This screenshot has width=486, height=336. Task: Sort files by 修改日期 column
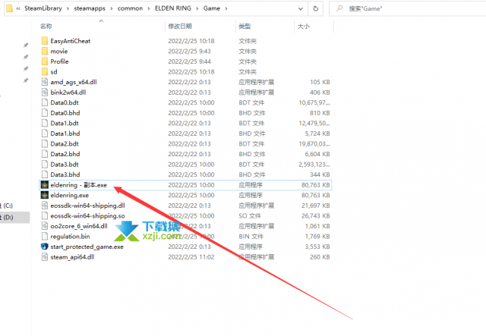point(180,27)
